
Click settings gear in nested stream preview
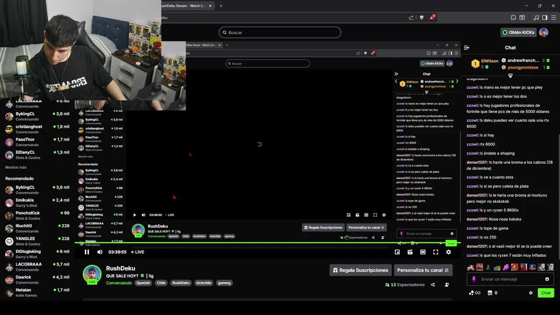pos(384,215)
